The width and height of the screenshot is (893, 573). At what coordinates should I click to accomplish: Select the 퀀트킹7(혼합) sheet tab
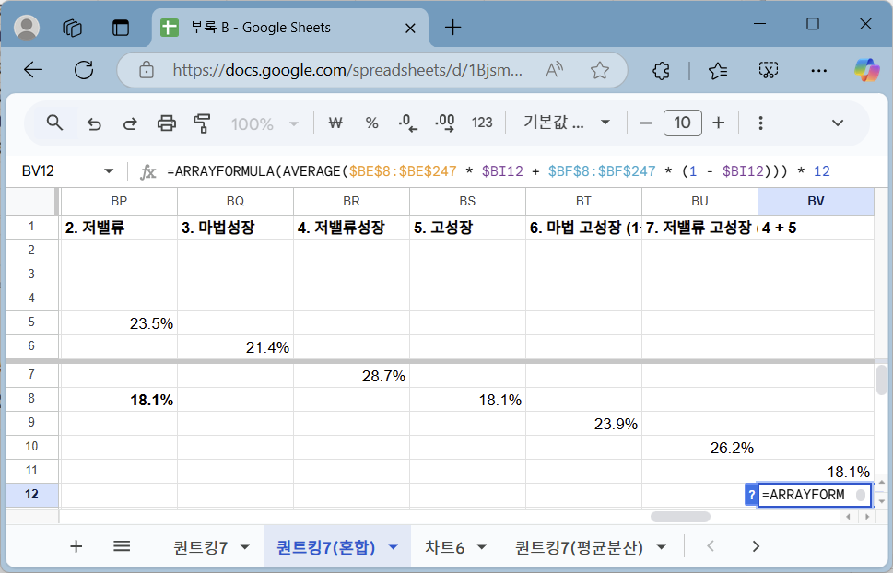(325, 548)
